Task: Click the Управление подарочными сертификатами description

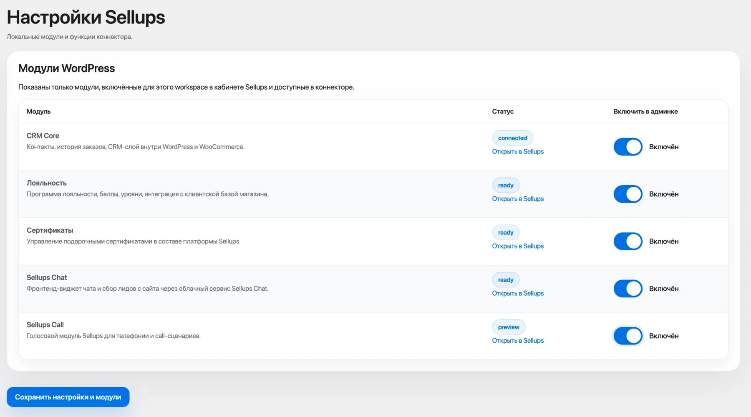Action: click(x=134, y=241)
